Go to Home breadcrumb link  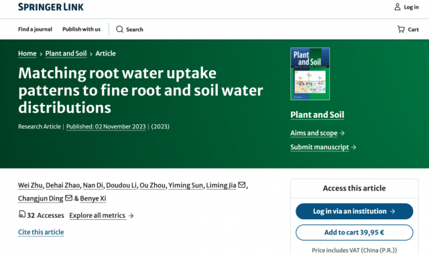(27, 53)
